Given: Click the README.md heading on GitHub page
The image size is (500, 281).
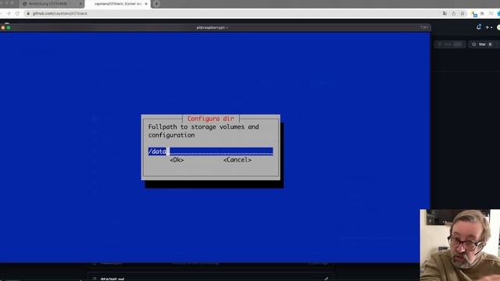Looking at the screenshot, I should 112,279.
